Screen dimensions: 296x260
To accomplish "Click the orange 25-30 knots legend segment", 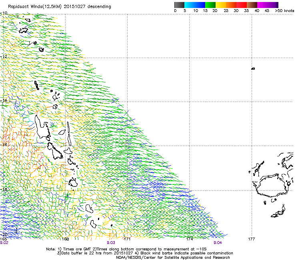I will click(231, 5).
